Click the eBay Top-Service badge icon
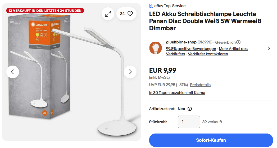277x148 pixels. tap(151, 6)
